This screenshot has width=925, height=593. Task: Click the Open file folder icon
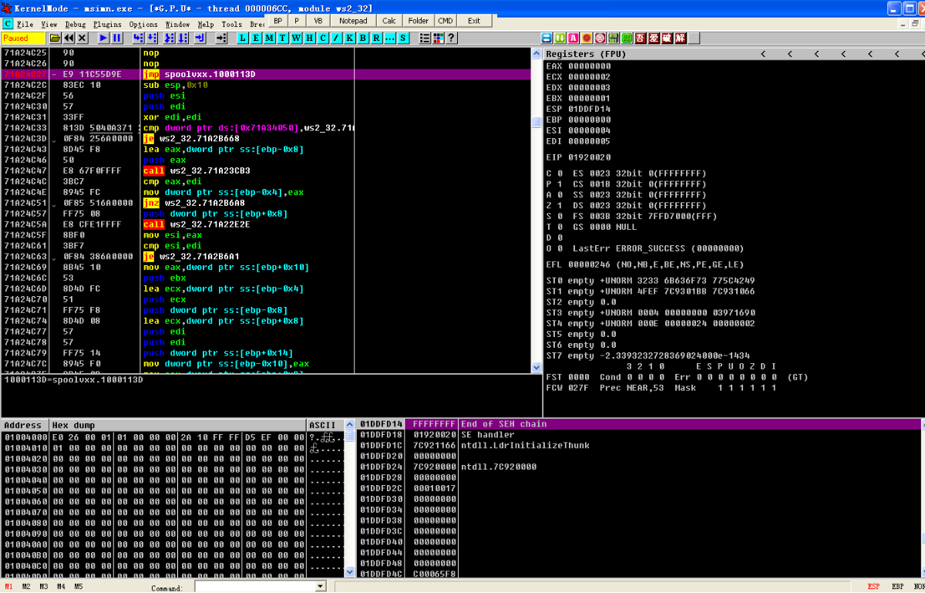point(55,38)
